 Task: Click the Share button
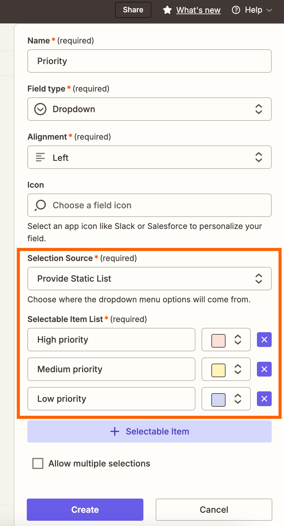pyautogui.click(x=133, y=10)
